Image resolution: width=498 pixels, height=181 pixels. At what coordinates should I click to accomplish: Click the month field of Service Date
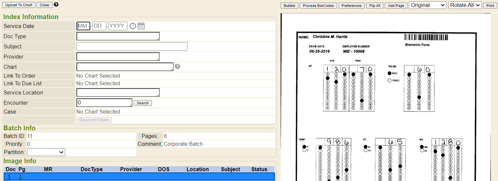click(83, 26)
